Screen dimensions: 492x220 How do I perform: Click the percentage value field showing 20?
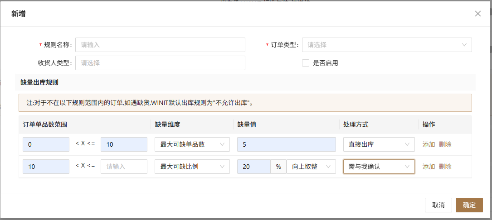254,167
